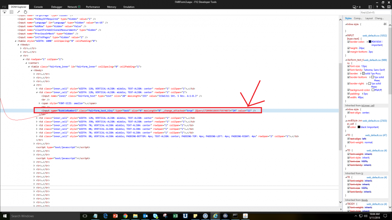Uncheck the color black !important checkbox
Image resolution: width=392 pixels, height=220 pixels.
(x=348, y=127)
